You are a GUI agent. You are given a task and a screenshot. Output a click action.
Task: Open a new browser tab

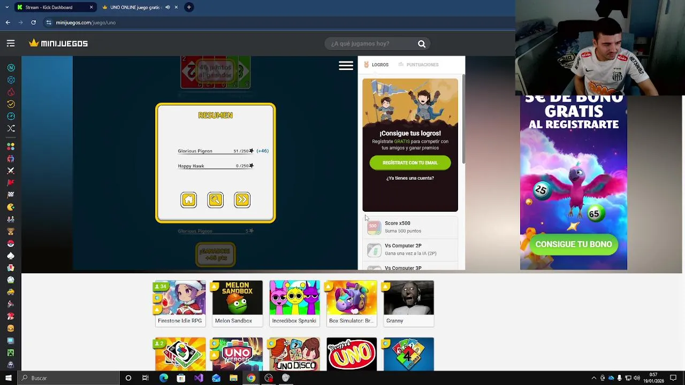click(189, 7)
